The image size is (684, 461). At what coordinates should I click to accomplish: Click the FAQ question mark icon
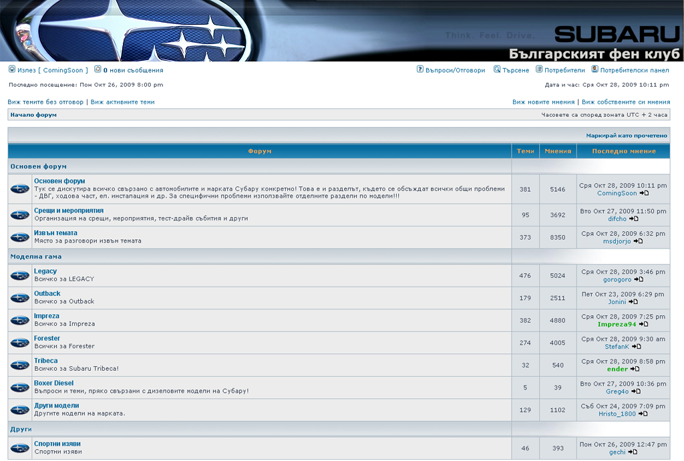tap(420, 69)
